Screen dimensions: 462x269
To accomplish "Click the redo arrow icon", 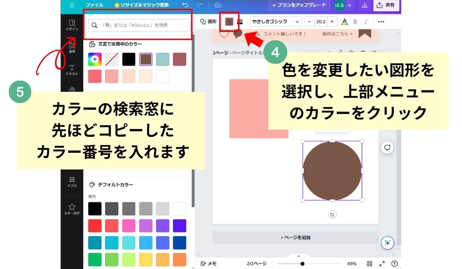I will click(x=199, y=5).
